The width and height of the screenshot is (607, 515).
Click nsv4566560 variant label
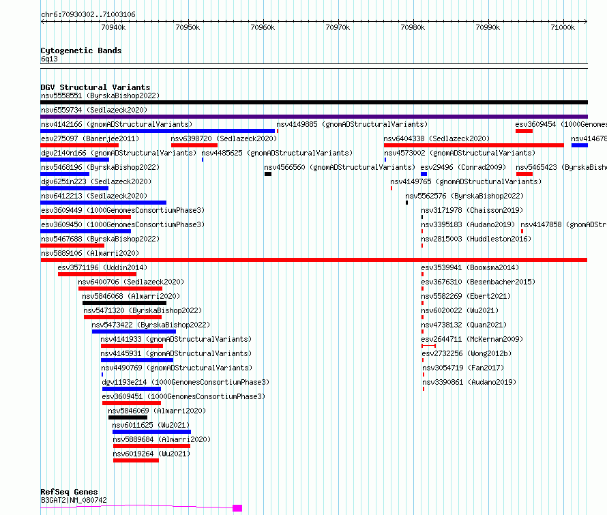[x=340, y=167]
